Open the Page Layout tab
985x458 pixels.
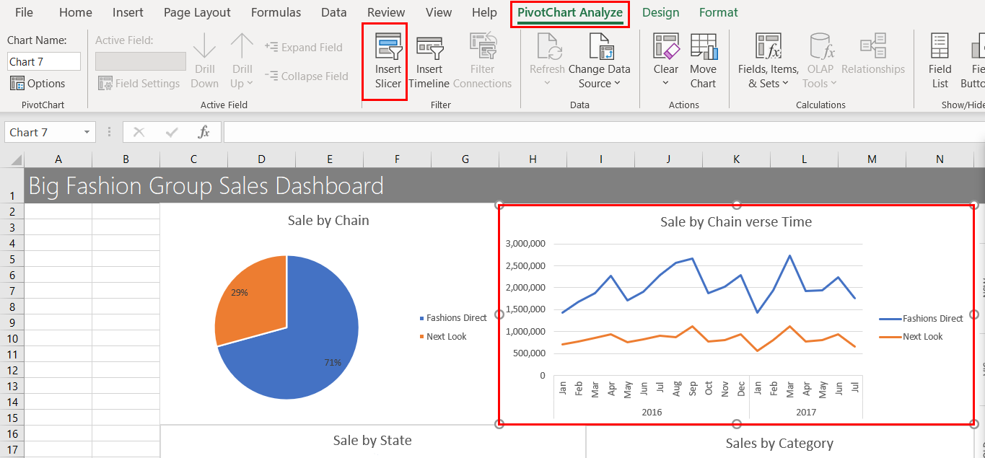point(197,12)
